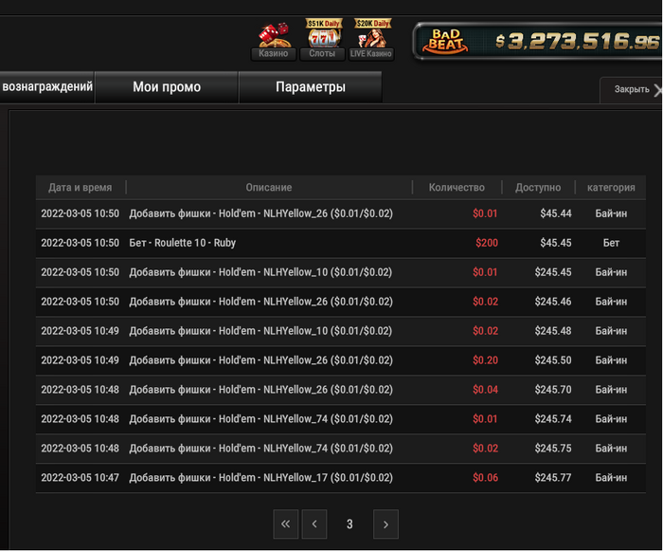This screenshot has width=663, height=552.
Task: Click the Описание column header
Action: (x=269, y=188)
